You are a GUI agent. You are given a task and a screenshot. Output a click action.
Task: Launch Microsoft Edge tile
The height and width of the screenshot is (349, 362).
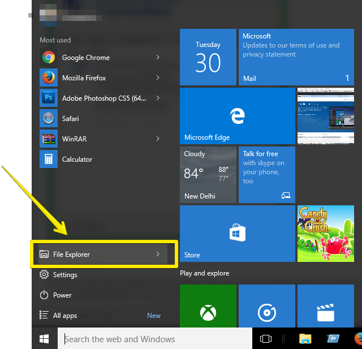[x=238, y=116]
